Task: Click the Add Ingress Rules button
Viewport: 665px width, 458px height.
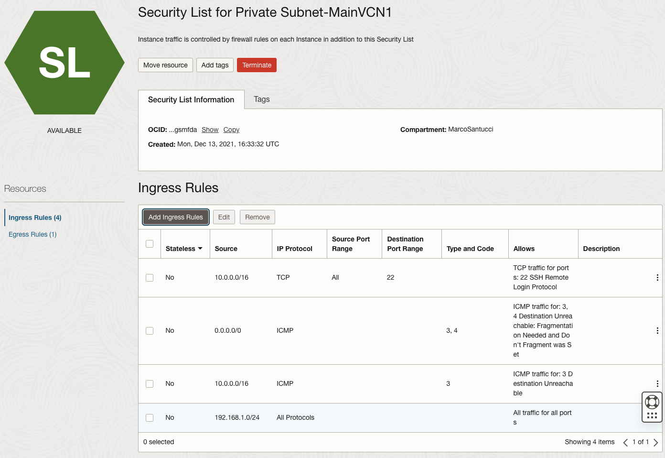Action: point(175,217)
